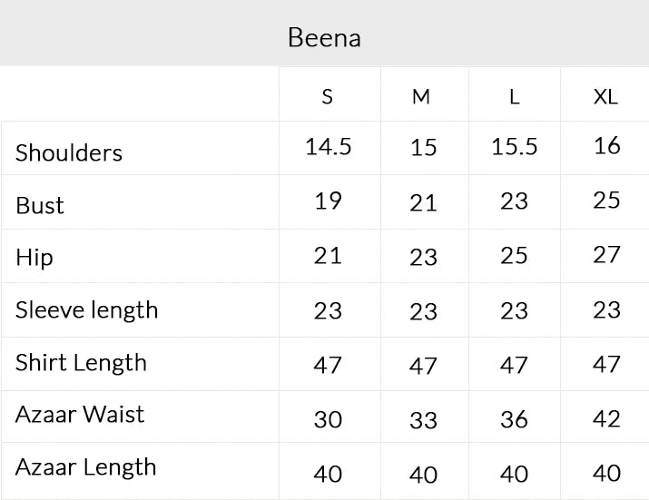Click the Shirt Length row label
Image resolution: width=649 pixels, height=500 pixels.
[x=81, y=363]
